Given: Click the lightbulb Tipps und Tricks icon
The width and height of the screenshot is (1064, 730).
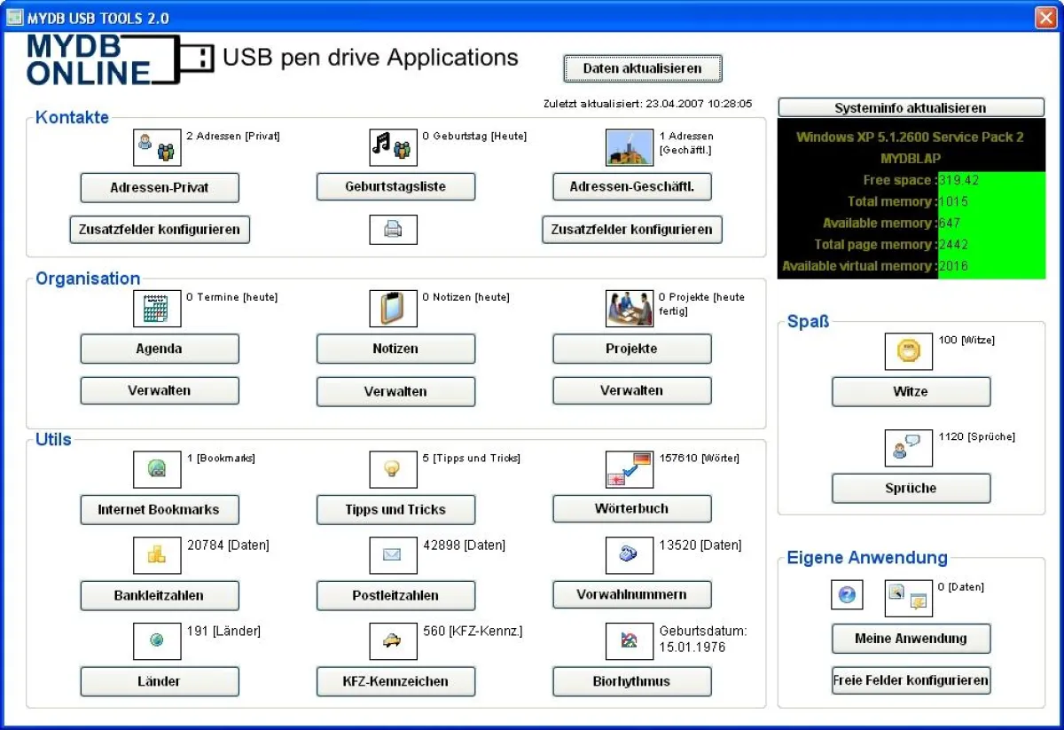Looking at the screenshot, I should 393,469.
